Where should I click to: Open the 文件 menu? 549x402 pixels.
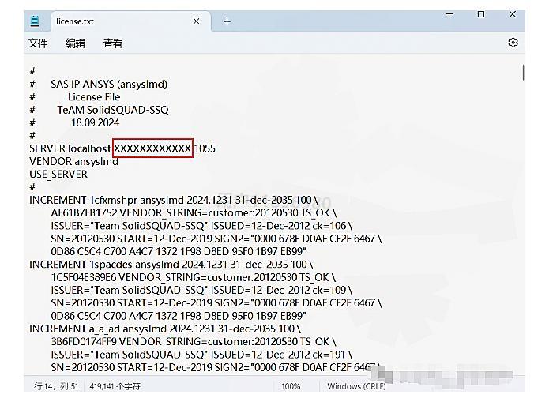pos(38,43)
